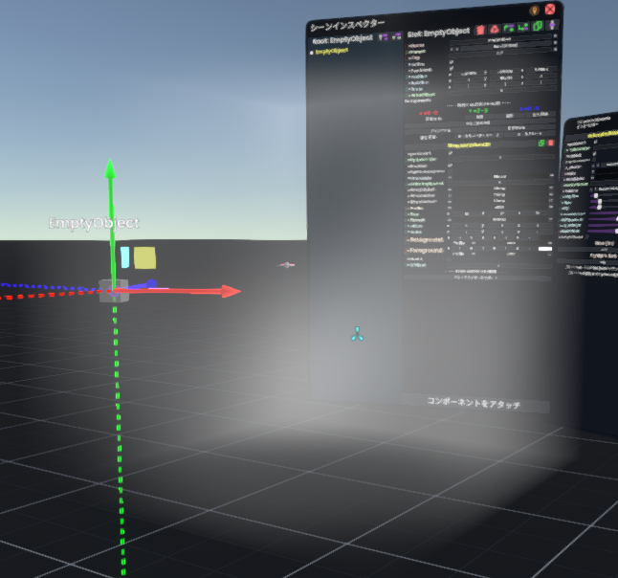Click the yellow component header title
The image size is (618, 578).
(x=469, y=145)
